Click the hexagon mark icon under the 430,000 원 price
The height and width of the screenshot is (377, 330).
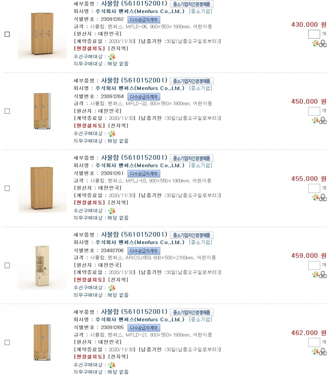click(x=323, y=44)
